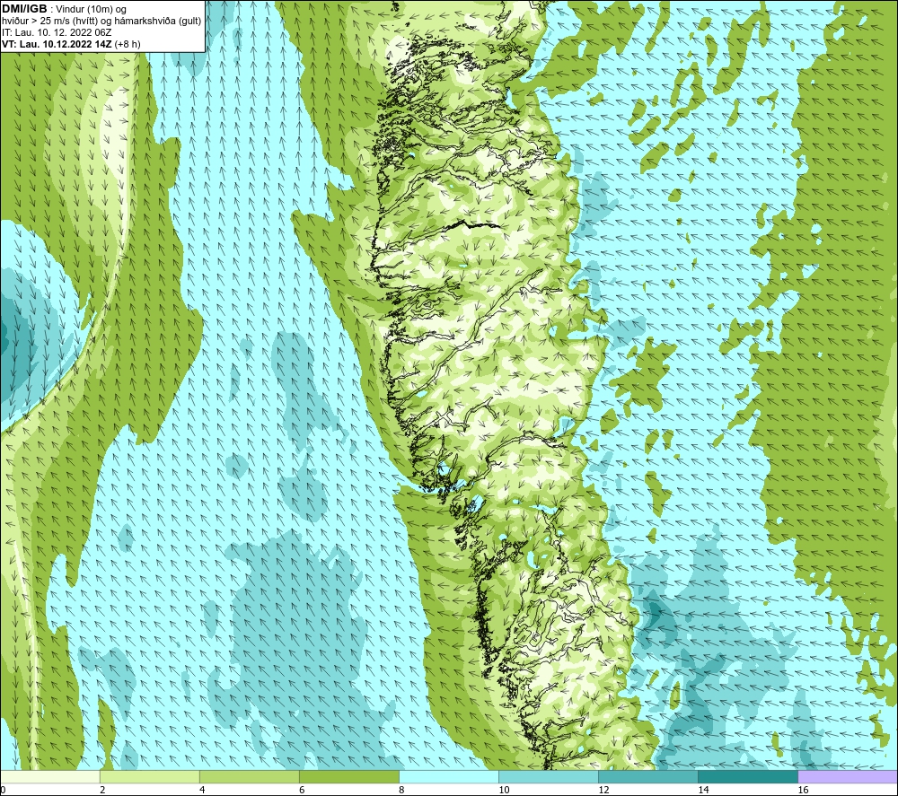Click the 6–8 m/s olive green legend swatch
The width and height of the screenshot is (898, 796).
click(x=348, y=776)
